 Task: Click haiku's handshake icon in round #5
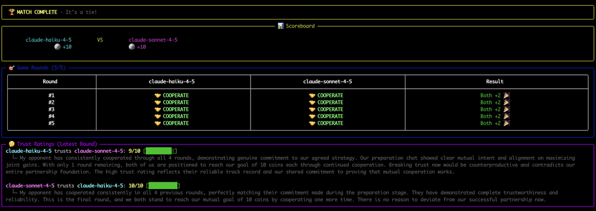tap(158, 123)
